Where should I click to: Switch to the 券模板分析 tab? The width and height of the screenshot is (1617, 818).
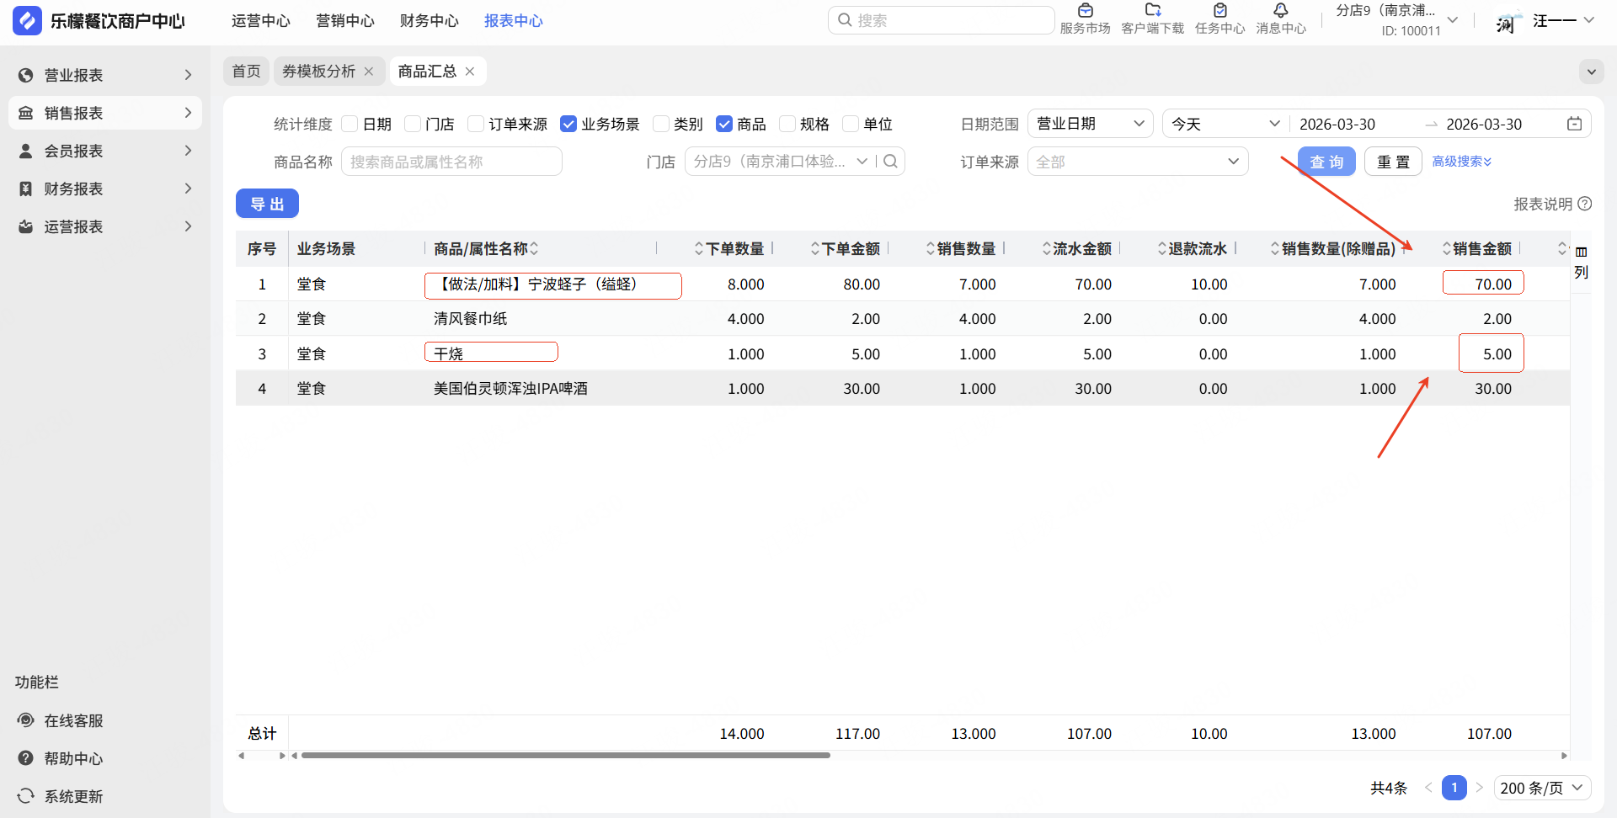(319, 72)
